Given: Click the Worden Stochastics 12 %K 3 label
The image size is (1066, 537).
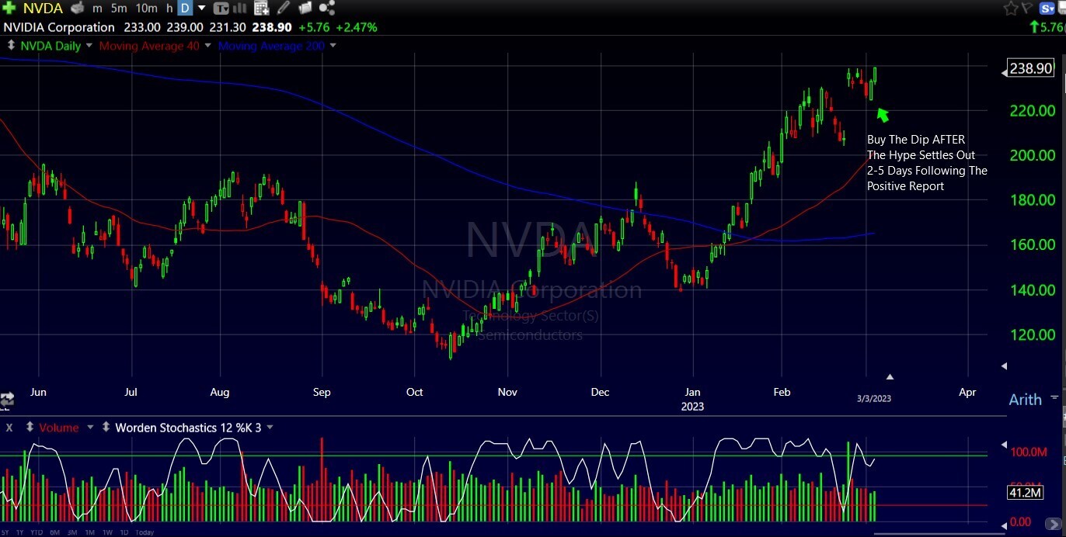Looking at the screenshot, I should (x=188, y=427).
